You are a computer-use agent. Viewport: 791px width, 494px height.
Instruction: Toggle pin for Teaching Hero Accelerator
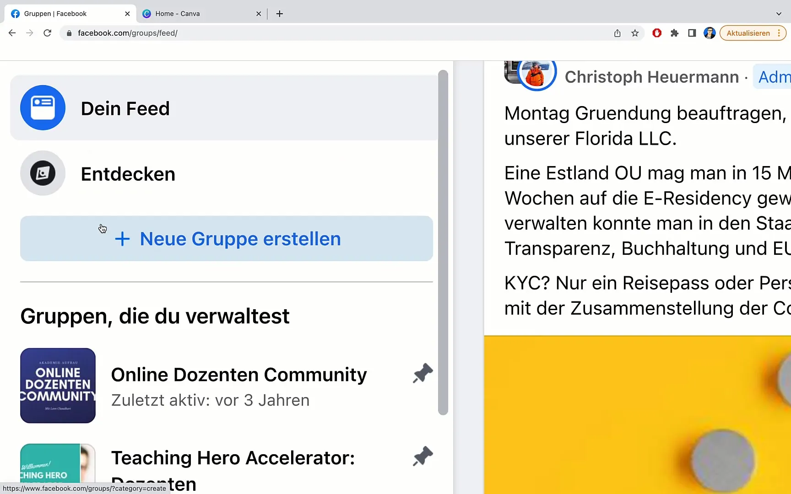(x=423, y=456)
